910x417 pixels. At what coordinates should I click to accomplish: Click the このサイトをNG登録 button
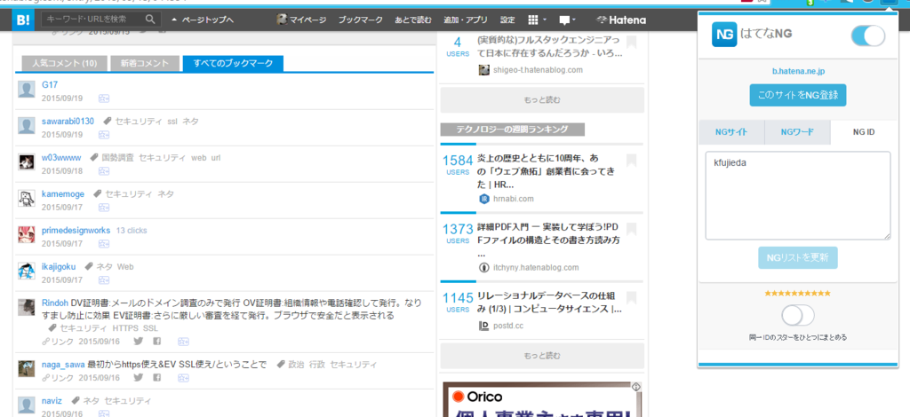coord(798,95)
